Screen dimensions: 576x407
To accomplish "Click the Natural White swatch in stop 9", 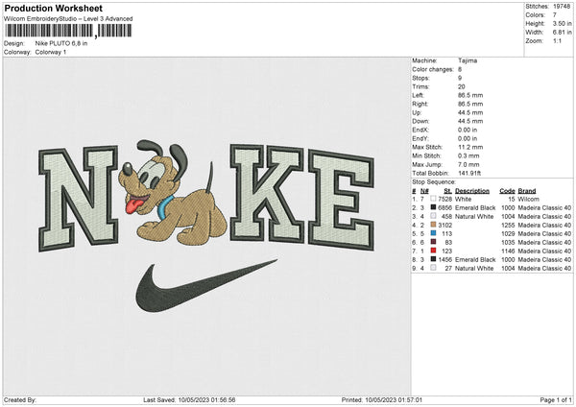I will point(434,268).
